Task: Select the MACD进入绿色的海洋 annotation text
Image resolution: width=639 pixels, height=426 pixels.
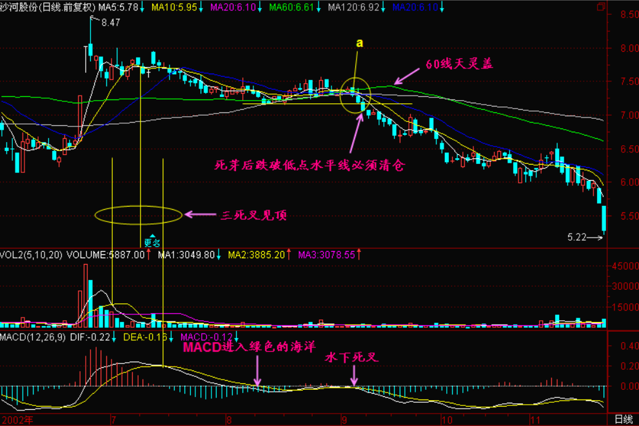Action: (249, 347)
